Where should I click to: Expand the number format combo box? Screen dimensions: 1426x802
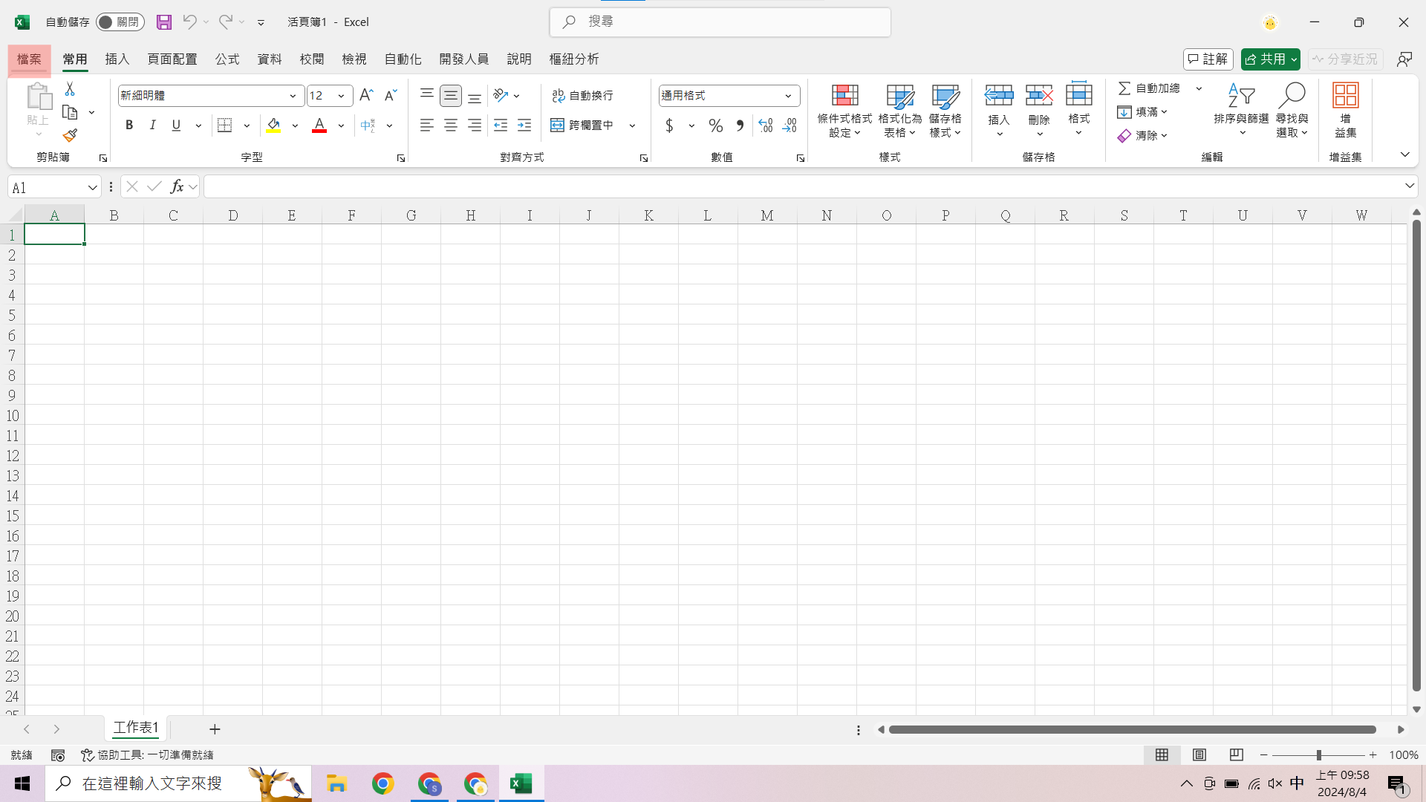click(x=788, y=96)
